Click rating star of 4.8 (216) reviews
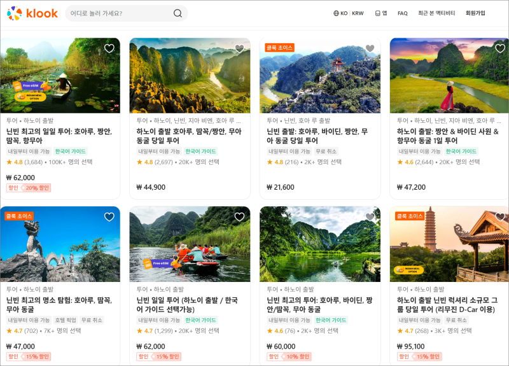 [270, 162]
